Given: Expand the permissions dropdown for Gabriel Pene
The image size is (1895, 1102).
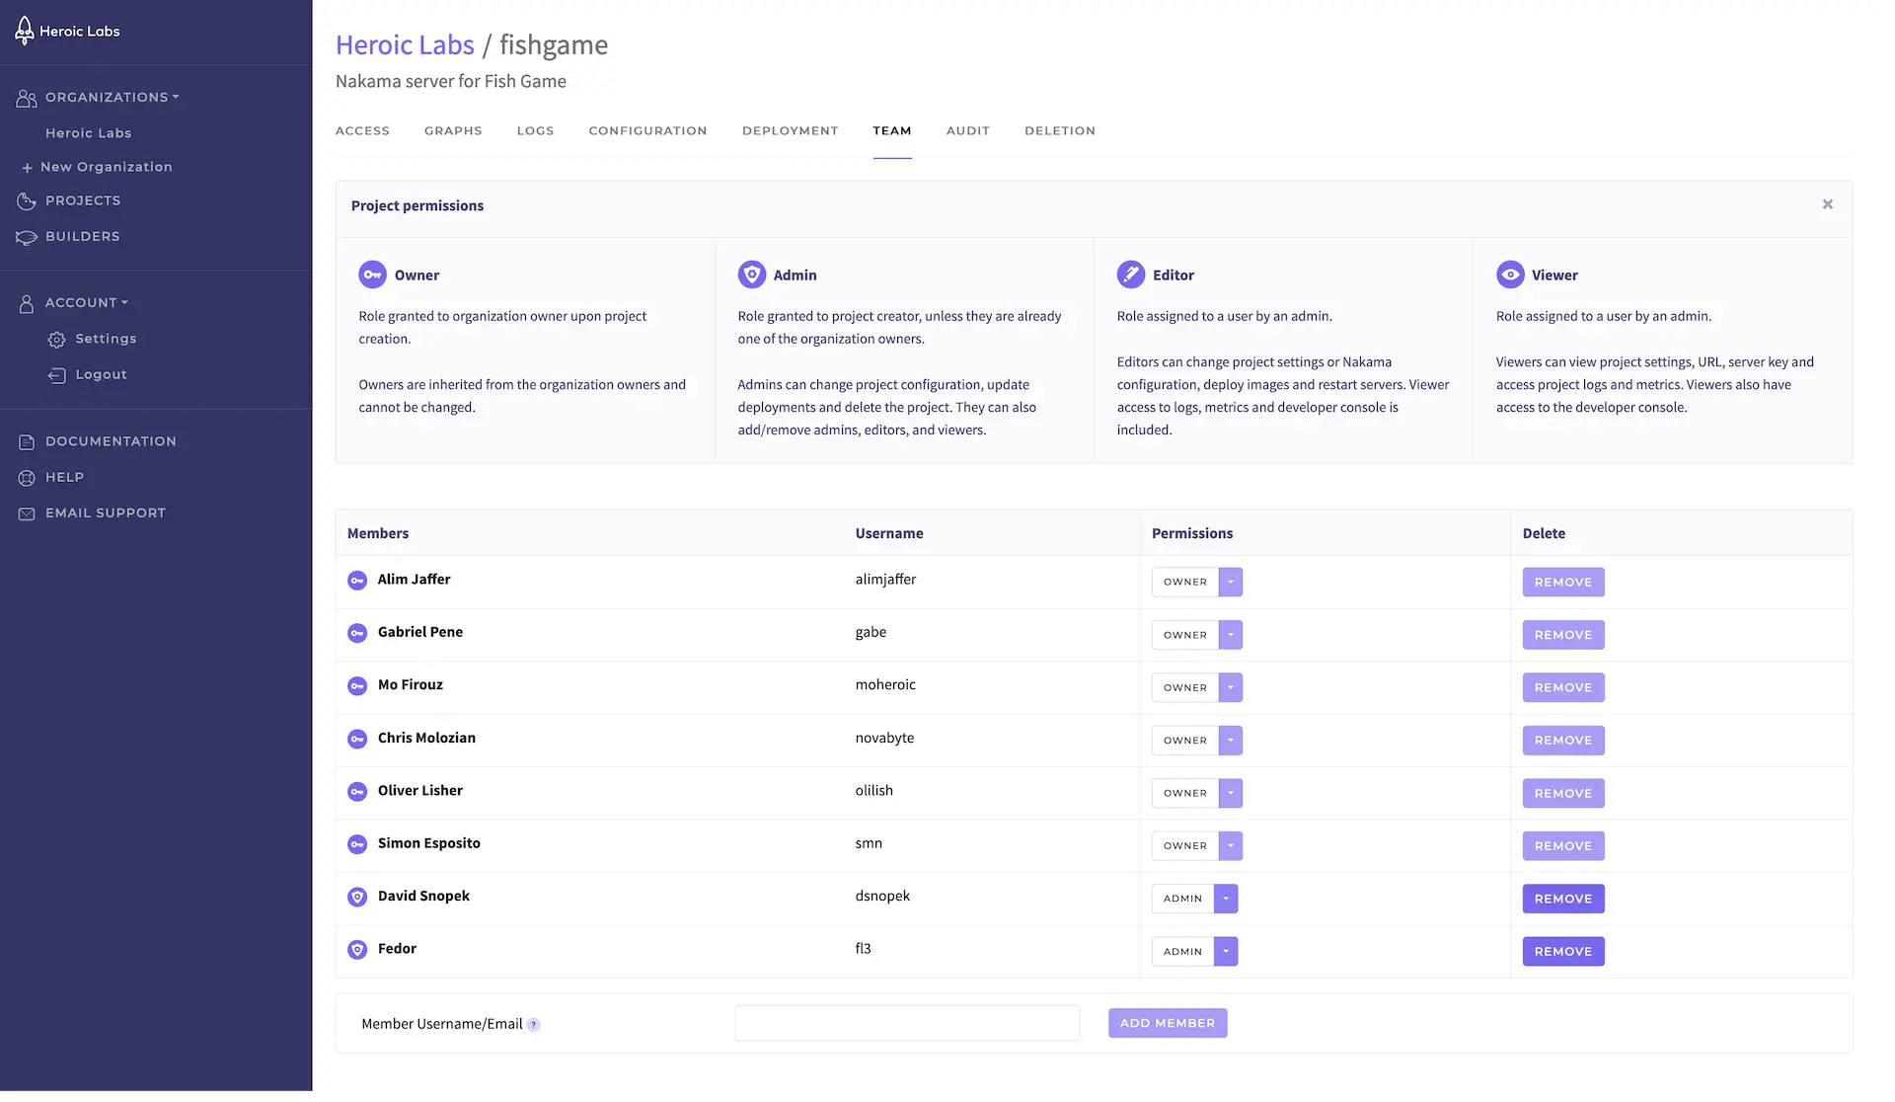Looking at the screenshot, I should [1231, 635].
